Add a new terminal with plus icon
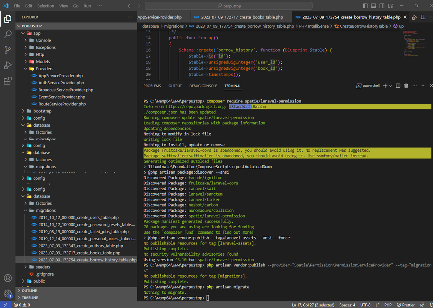The width and height of the screenshot is (433, 308). 385,86
